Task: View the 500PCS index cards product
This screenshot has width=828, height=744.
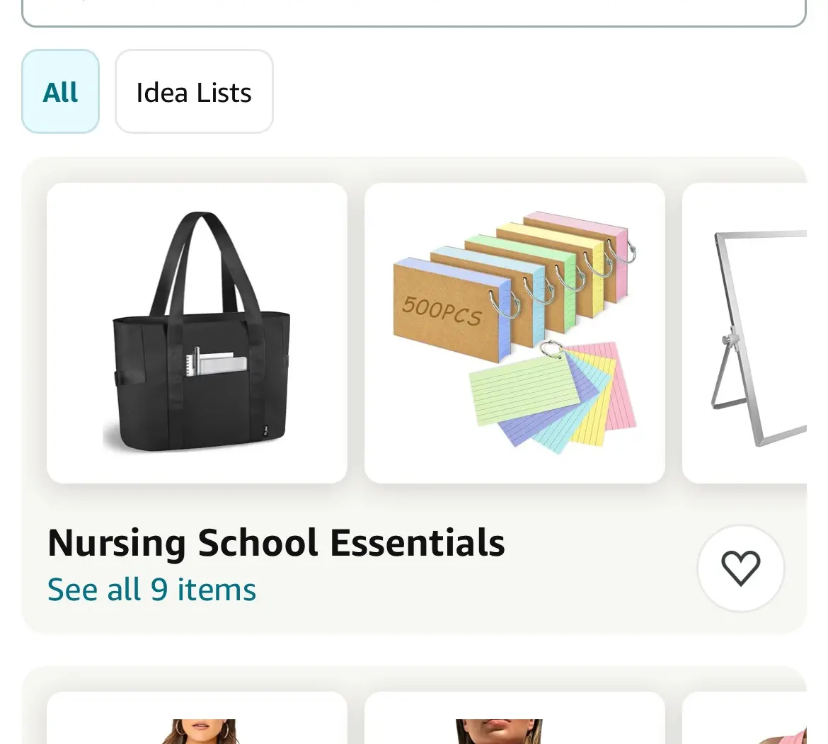Action: pyautogui.click(x=514, y=333)
